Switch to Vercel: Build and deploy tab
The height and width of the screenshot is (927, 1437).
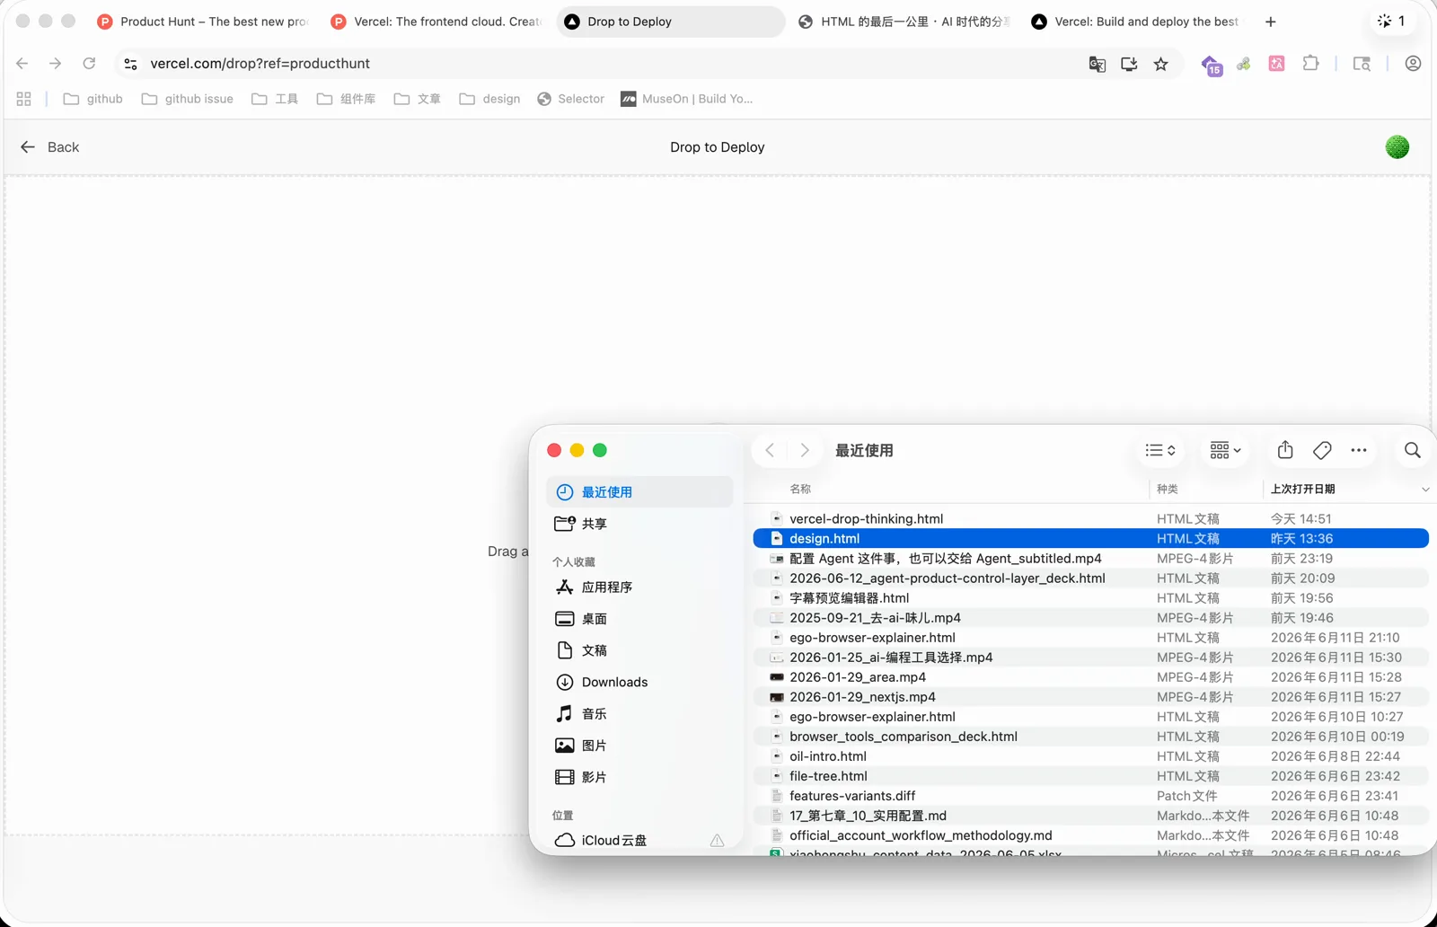[1136, 22]
